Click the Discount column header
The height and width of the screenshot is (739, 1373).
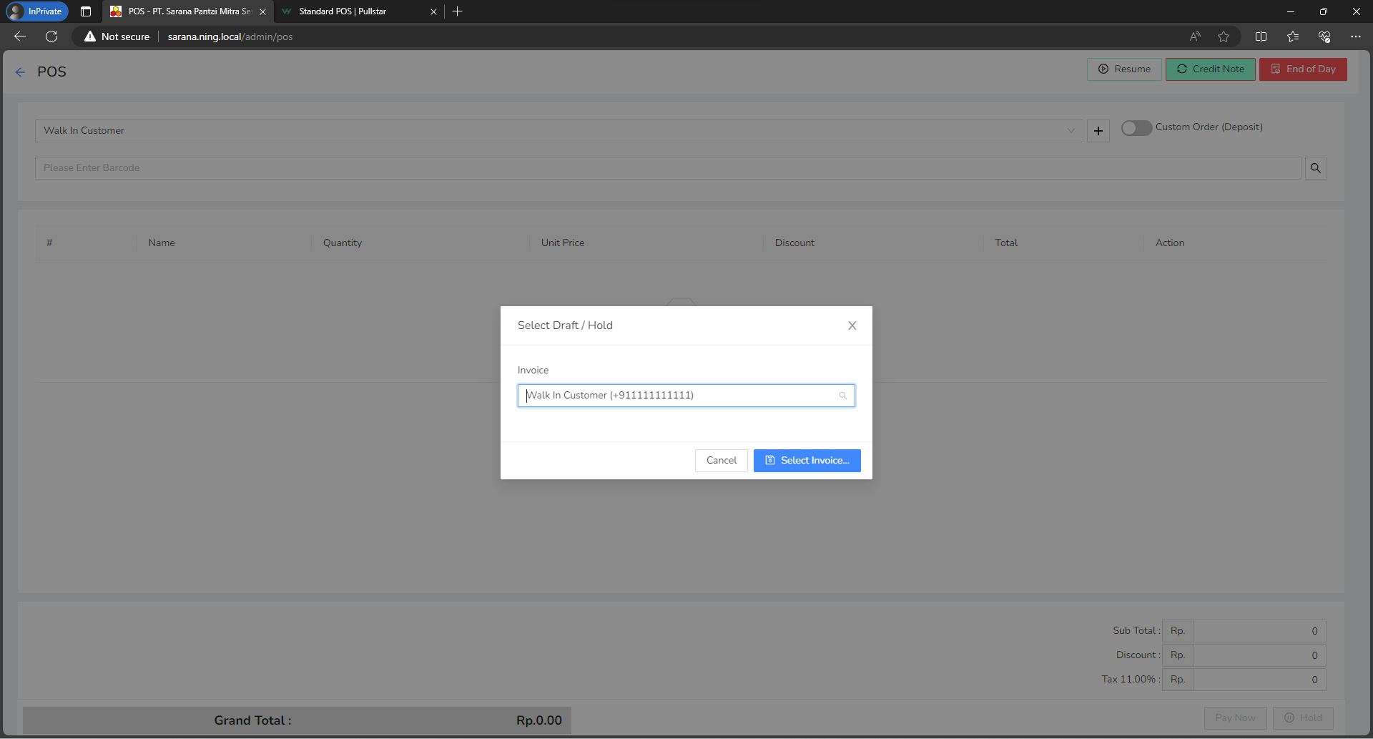[794, 243]
